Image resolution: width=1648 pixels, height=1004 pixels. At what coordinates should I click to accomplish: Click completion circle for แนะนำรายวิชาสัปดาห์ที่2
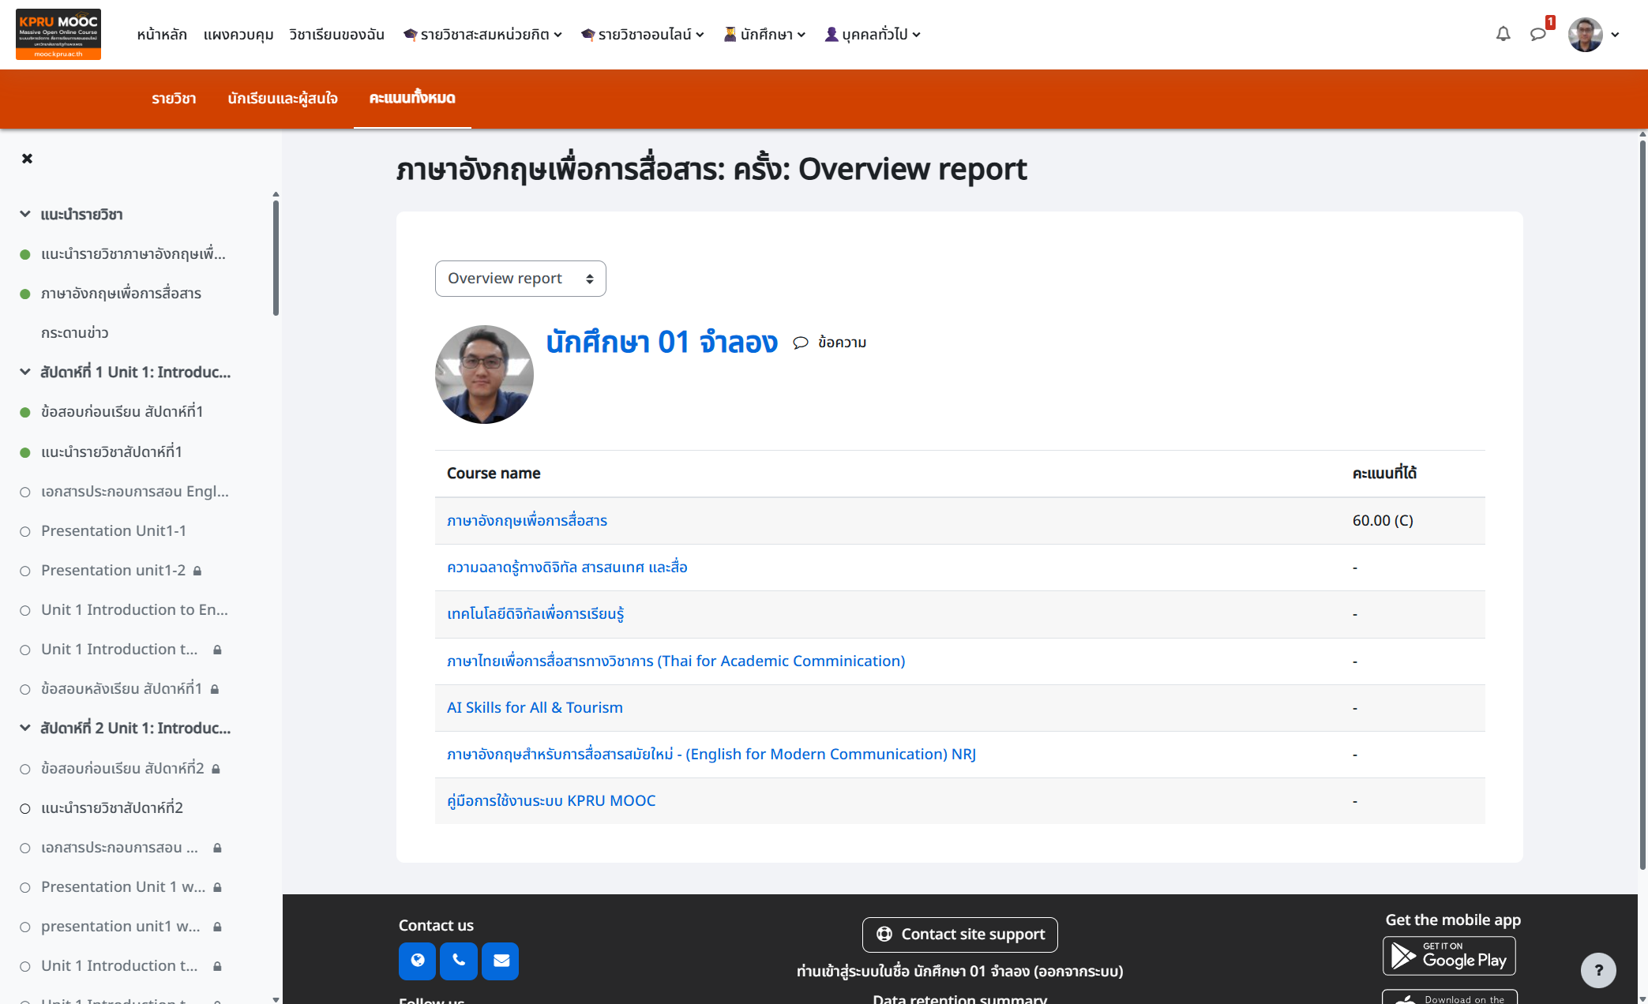point(25,808)
